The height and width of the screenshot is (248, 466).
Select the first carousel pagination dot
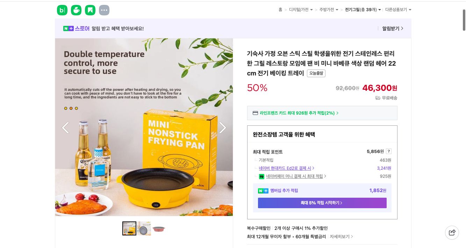(66, 108)
